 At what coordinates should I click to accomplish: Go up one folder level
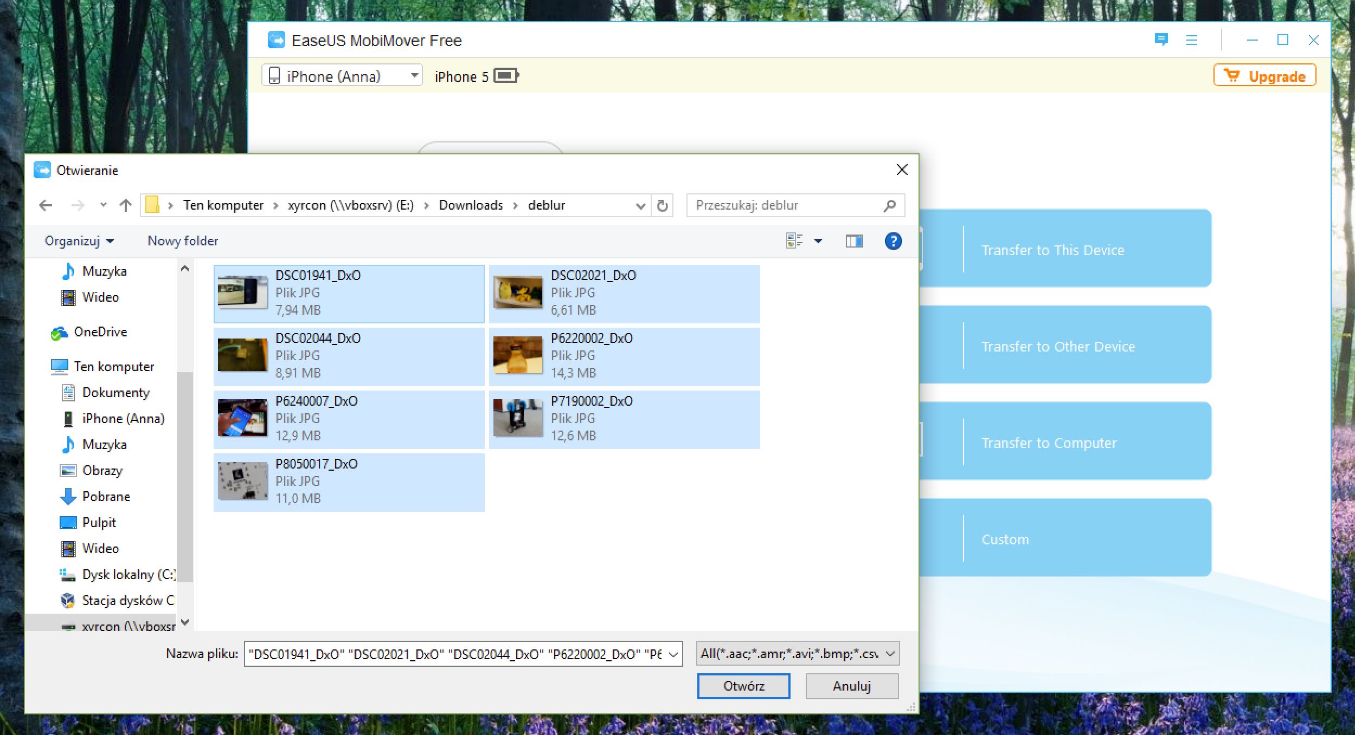(x=126, y=205)
